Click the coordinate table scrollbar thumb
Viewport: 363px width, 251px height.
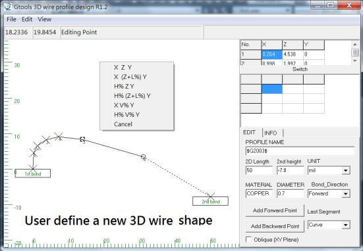(x=355, y=53)
